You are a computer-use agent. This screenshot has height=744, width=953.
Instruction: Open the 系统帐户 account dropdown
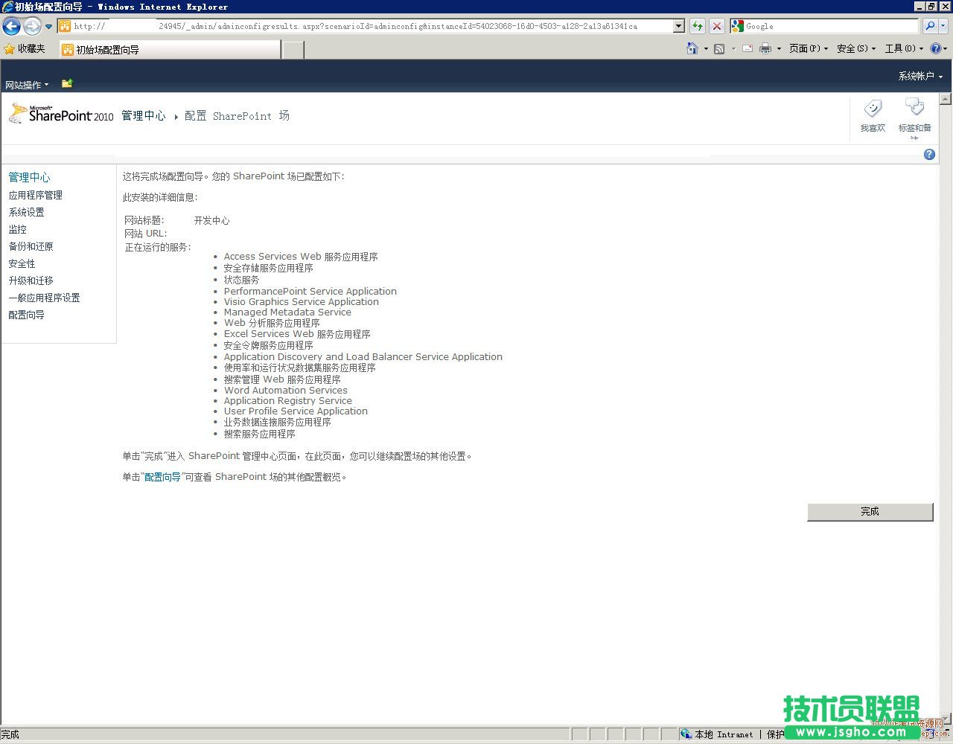(919, 75)
